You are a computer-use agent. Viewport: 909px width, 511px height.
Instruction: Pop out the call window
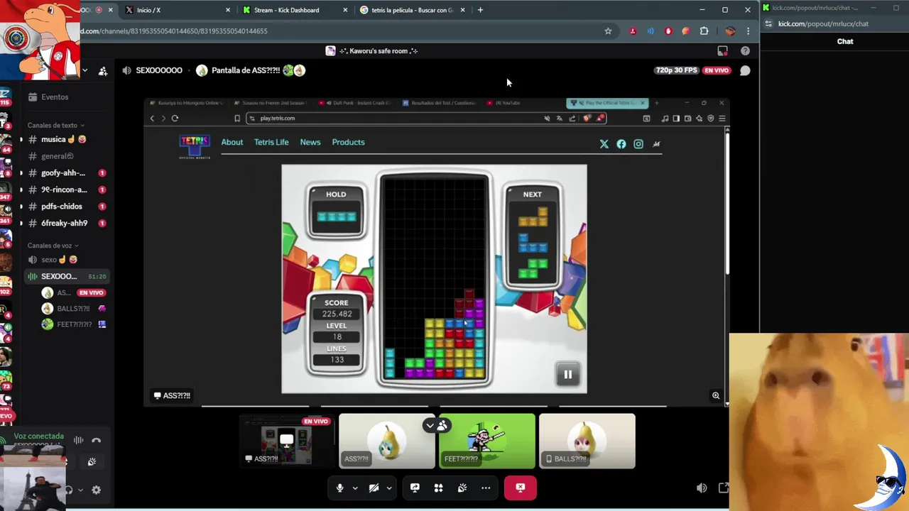[724, 488]
